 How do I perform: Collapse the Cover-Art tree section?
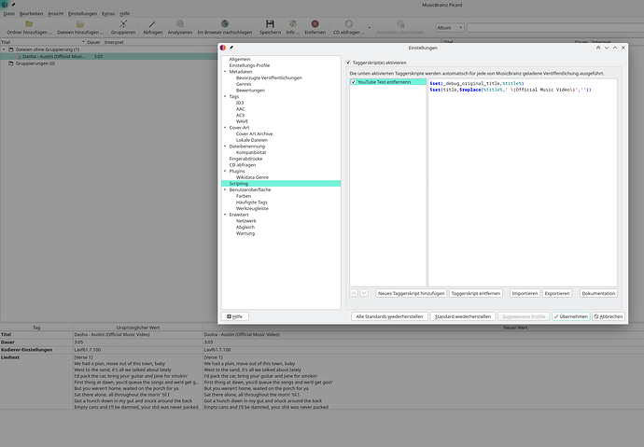point(225,128)
